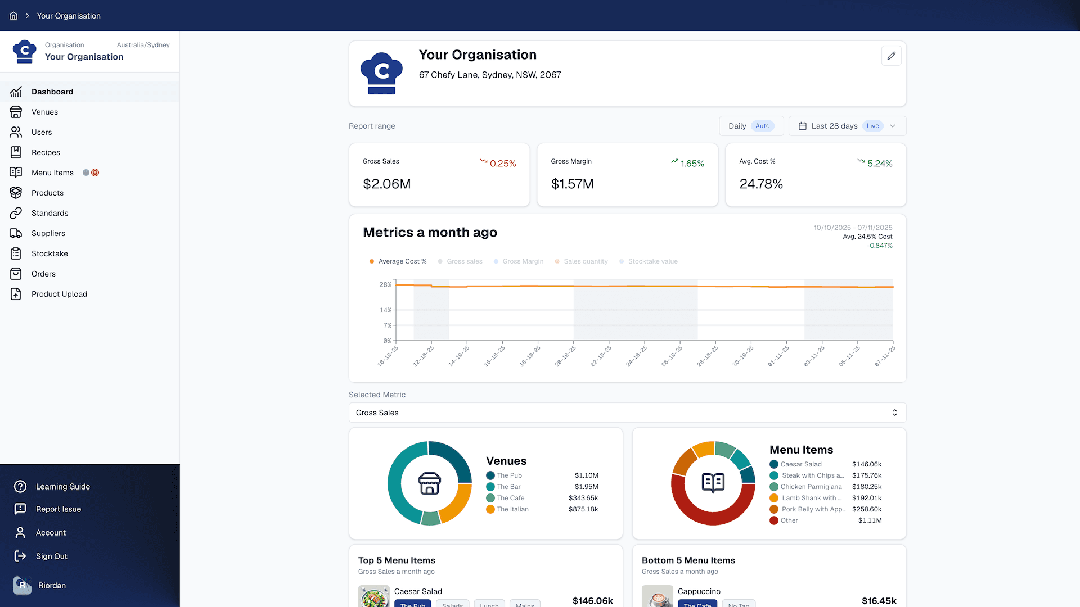This screenshot has height=607, width=1080.
Task: Open the Orders section
Action: [x=16, y=274]
